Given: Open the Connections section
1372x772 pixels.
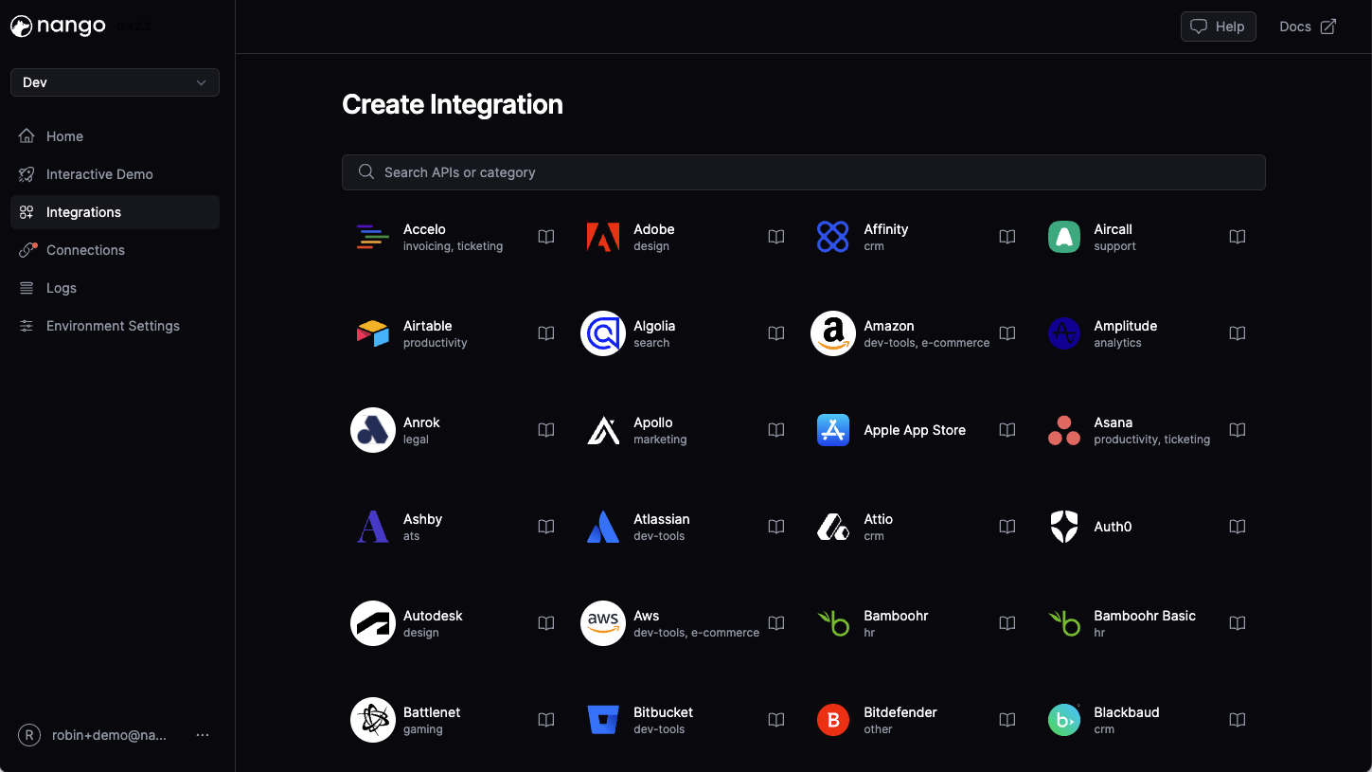Looking at the screenshot, I should click(x=115, y=250).
